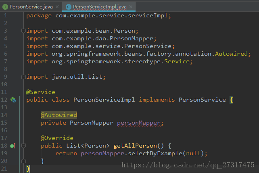Click the highlighted opening brace on line 12
Viewport: 259px width, 173px height.
point(231,100)
